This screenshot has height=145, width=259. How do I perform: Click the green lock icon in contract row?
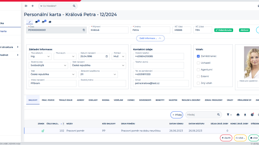pos(43,130)
